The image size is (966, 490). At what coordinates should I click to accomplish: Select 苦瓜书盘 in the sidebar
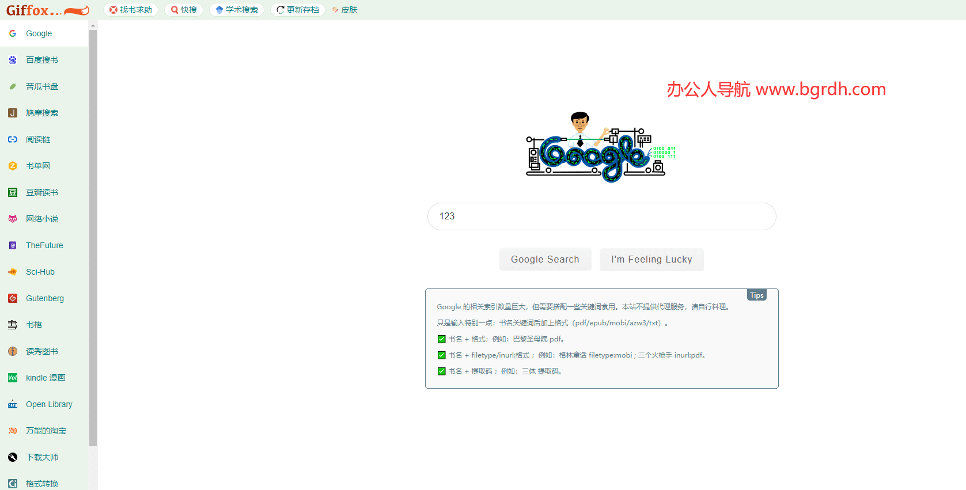(x=44, y=86)
